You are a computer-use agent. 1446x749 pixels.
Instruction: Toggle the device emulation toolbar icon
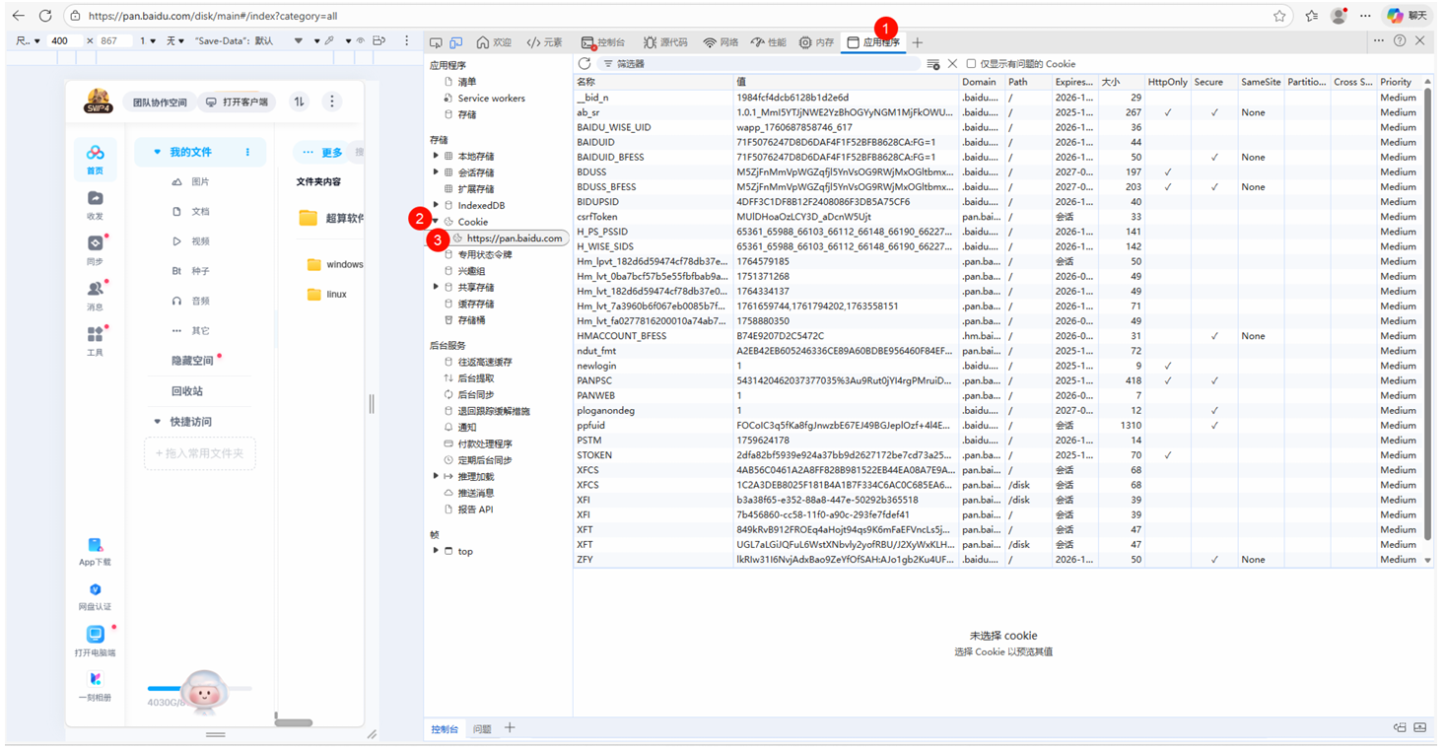pyautogui.click(x=455, y=42)
